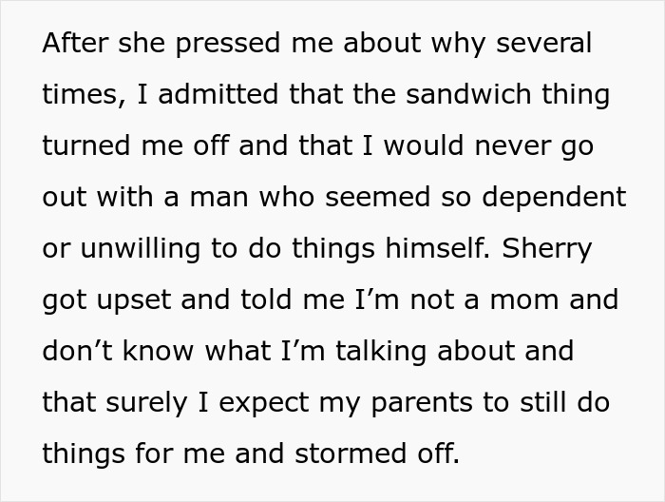Image resolution: width=665 pixels, height=502 pixels.
Task: Click the word "sandwich" in the text
Action: pos(468,94)
